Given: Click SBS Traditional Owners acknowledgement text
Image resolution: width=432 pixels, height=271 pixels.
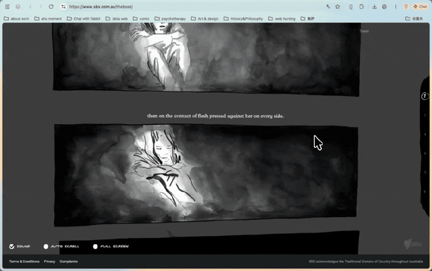Looking at the screenshot, I should (x=366, y=262).
